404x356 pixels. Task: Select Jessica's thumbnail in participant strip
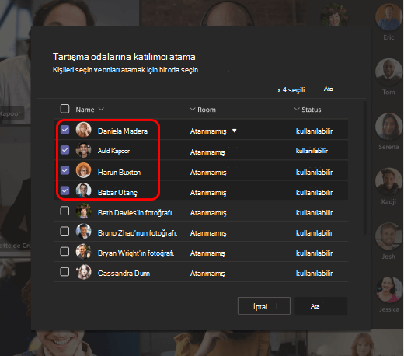pos(388,289)
